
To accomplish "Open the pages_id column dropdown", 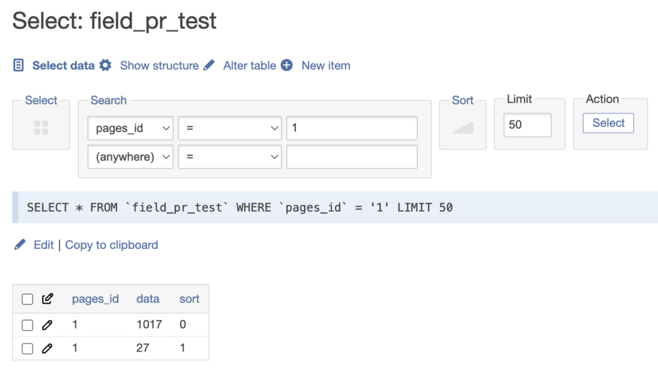I will [x=130, y=128].
